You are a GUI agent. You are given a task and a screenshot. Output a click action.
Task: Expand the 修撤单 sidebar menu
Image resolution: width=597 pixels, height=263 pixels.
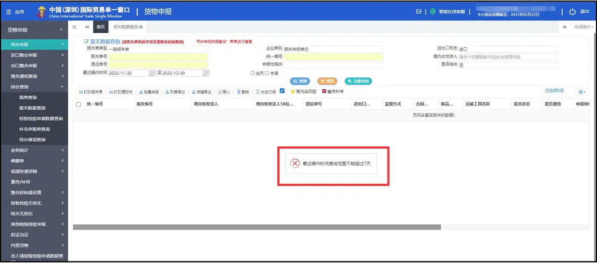(34, 161)
